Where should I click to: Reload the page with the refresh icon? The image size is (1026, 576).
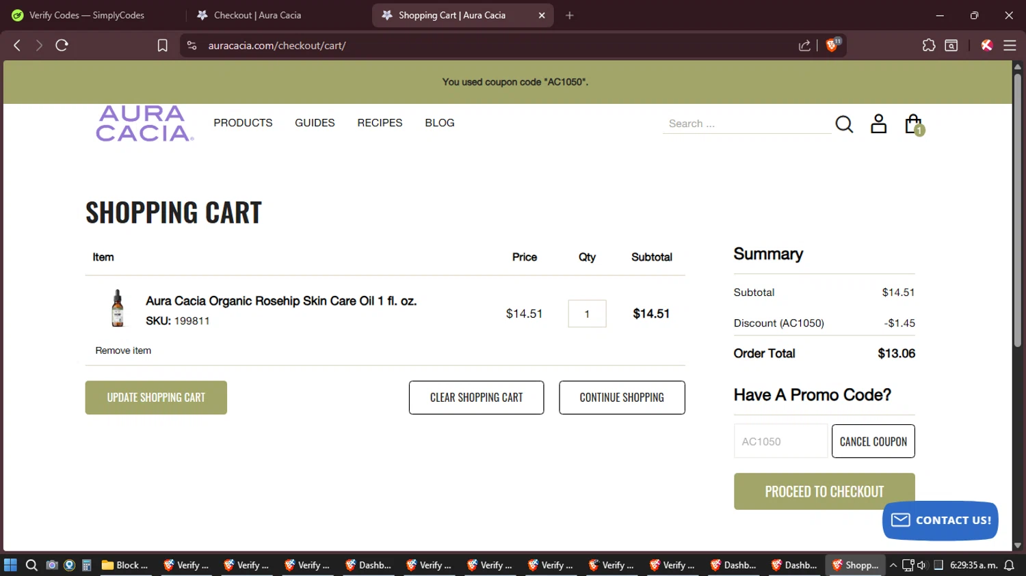point(62,45)
